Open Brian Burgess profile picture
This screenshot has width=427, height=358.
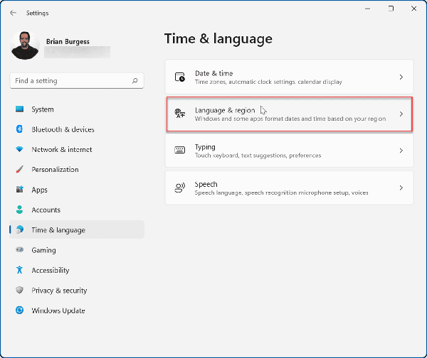[25, 45]
